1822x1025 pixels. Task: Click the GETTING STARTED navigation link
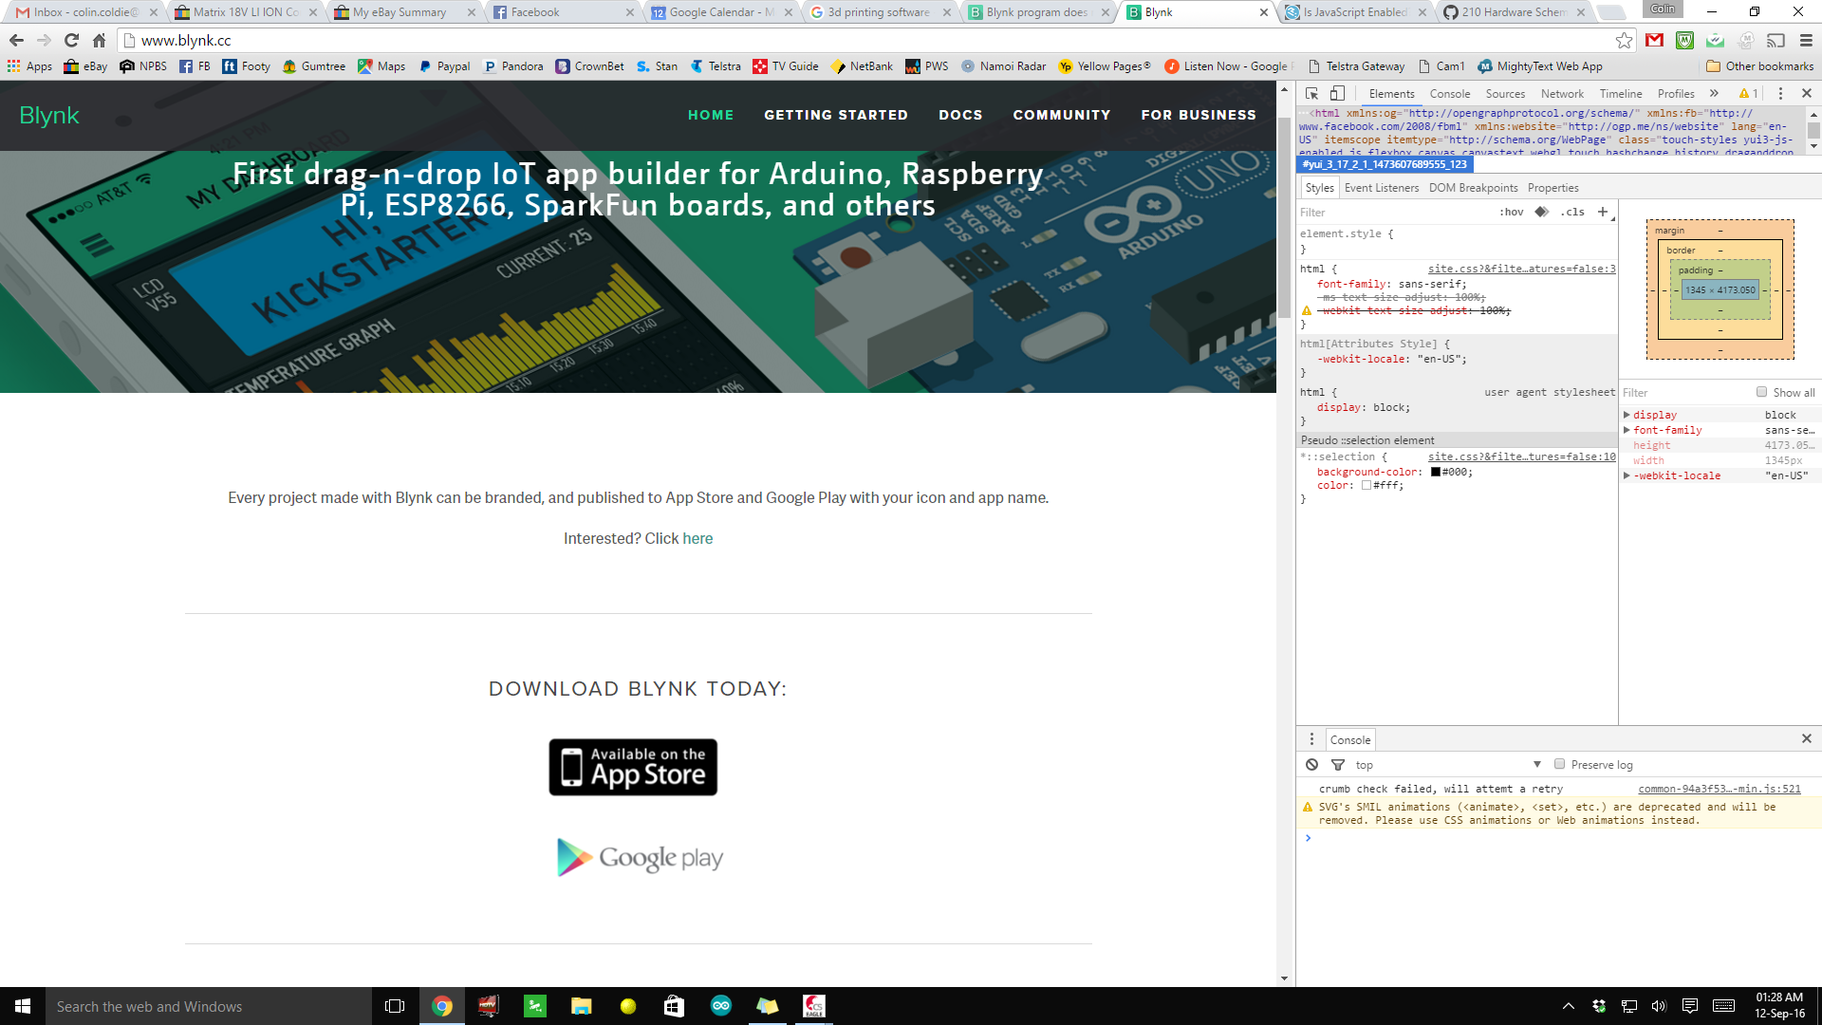(836, 115)
